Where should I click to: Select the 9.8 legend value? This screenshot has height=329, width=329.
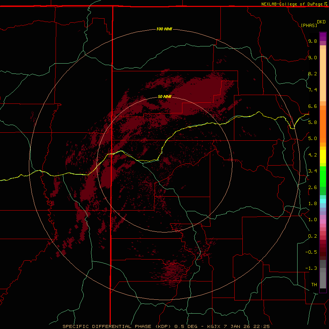(313, 41)
